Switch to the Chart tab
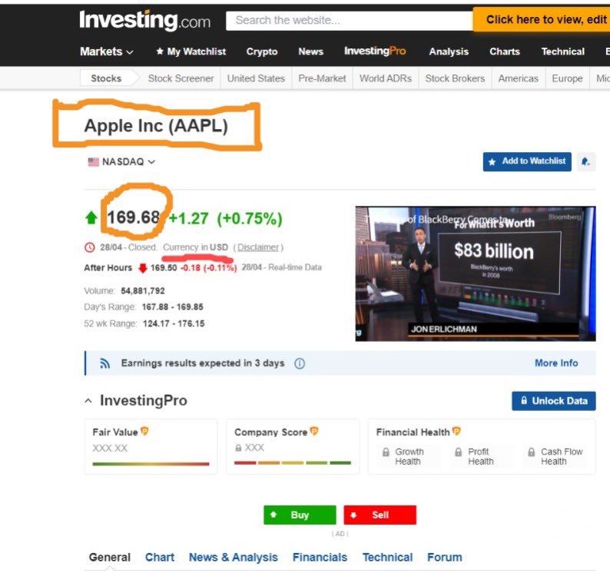Viewport: 610px width, 573px height. 160,557
